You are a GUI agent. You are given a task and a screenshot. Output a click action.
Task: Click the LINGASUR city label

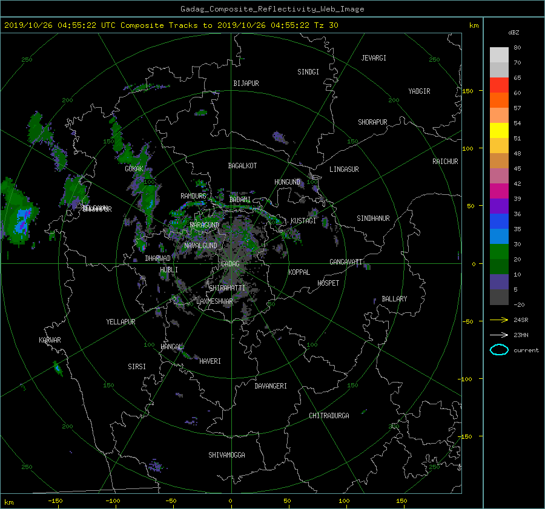pyautogui.click(x=344, y=169)
